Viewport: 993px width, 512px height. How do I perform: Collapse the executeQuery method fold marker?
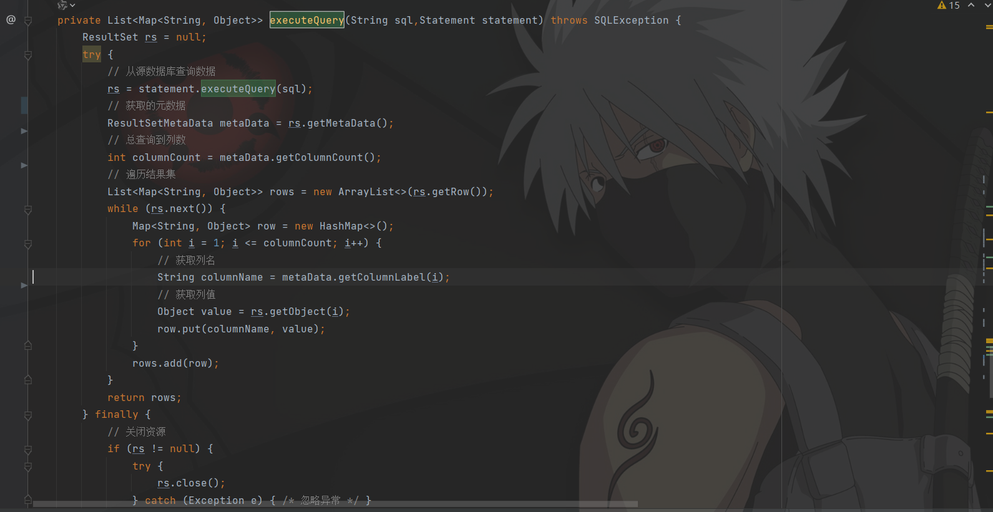(x=28, y=21)
